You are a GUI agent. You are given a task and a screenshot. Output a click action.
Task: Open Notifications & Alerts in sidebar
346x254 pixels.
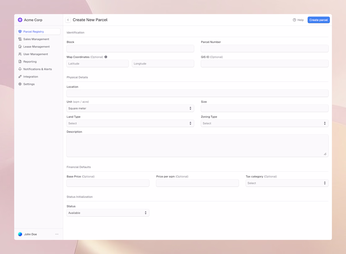point(39,69)
